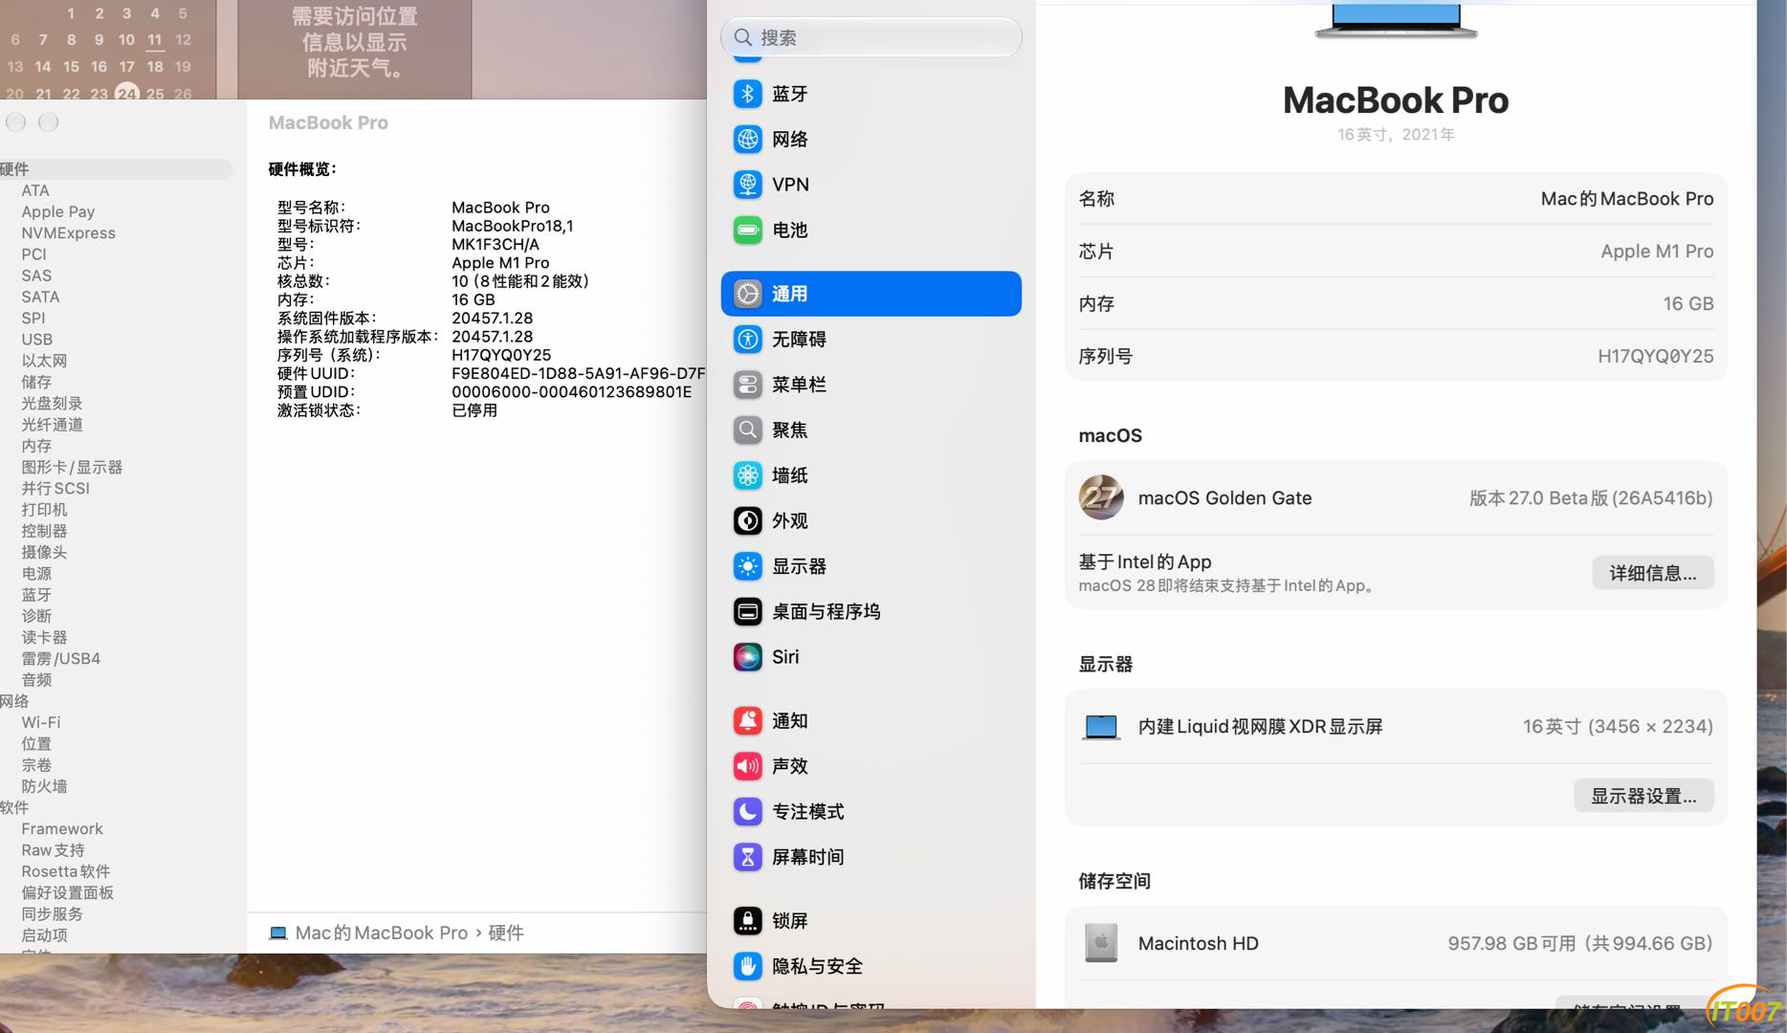1787x1033 pixels.
Task: Click the Accessibility icon
Action: click(747, 340)
